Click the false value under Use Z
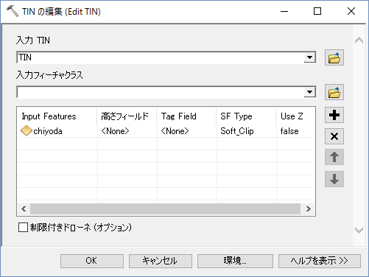Image resolution: width=369 pixels, height=277 pixels. pos(295,131)
